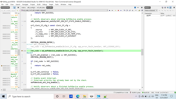
Task: Click the Disassembly address search field
Action: (x=8, y=10)
